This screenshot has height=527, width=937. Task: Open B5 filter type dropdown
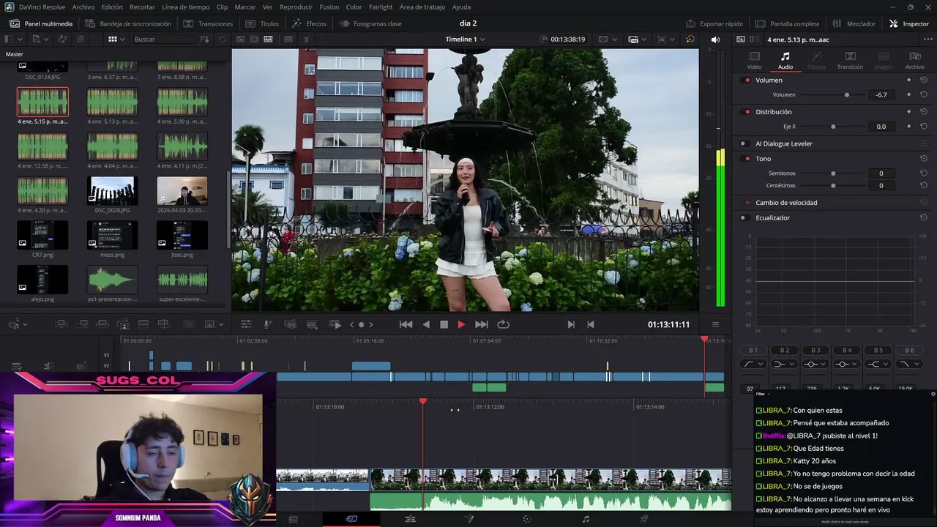click(x=878, y=364)
